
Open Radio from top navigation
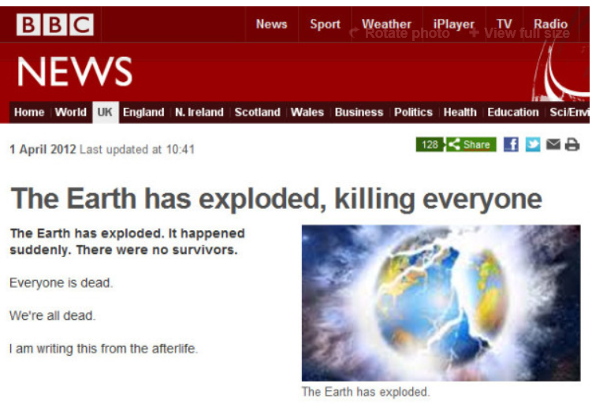550,24
